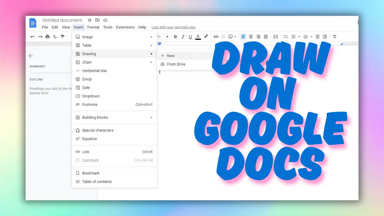Screen dimensions: 384x216
Task: Close the Insert menu
Action: (x=79, y=27)
